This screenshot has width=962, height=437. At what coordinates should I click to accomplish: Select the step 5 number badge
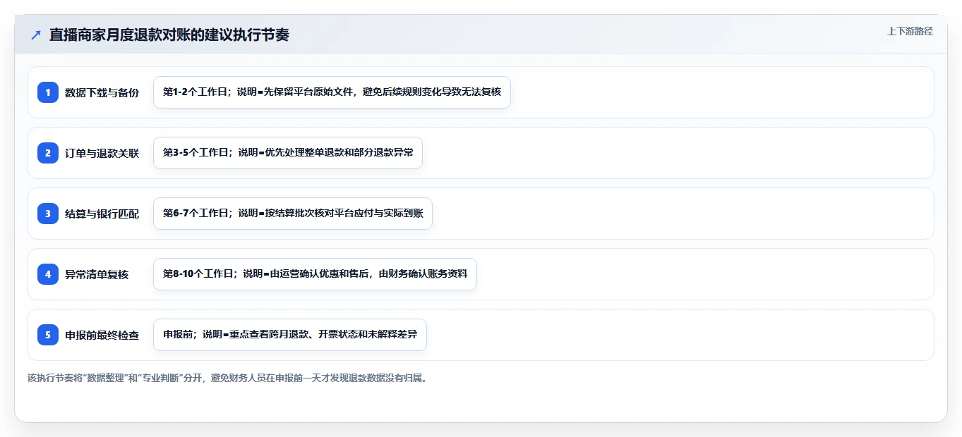(48, 335)
